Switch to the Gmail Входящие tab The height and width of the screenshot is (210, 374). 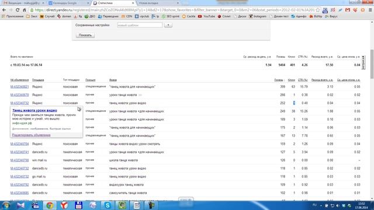coord(23,3)
